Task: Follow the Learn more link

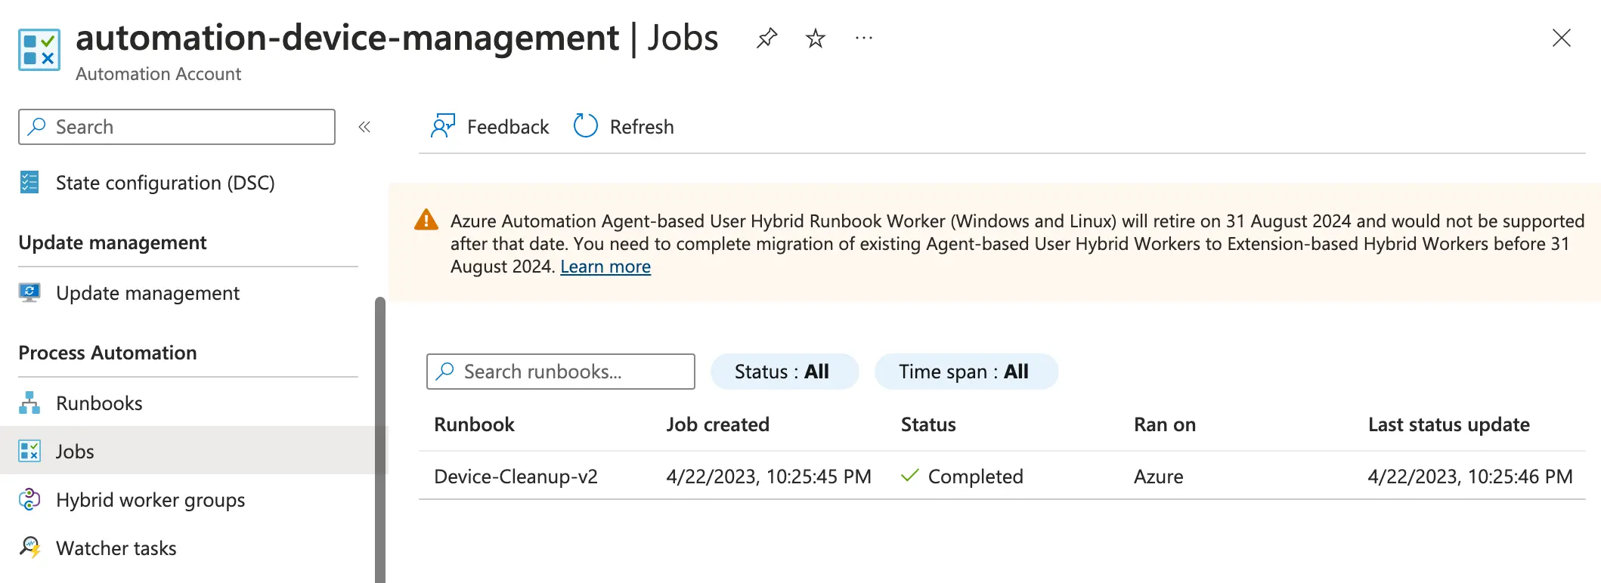Action: (605, 267)
